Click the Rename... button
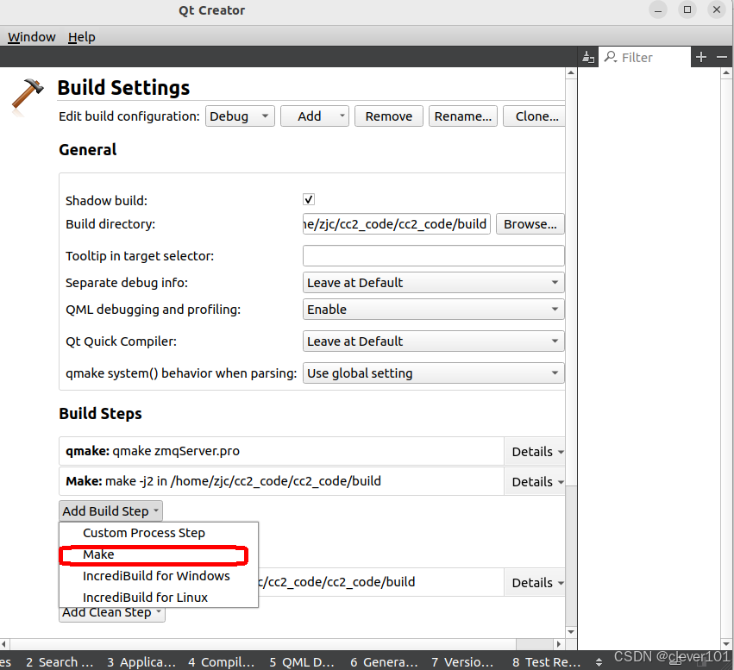This screenshot has width=734, height=670. click(463, 116)
